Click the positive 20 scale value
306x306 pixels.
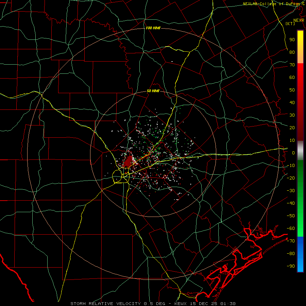[292, 128]
